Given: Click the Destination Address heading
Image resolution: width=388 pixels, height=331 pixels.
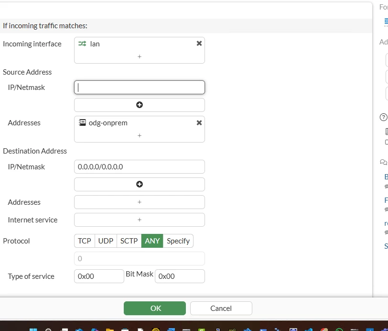Looking at the screenshot, I should 35,151.
